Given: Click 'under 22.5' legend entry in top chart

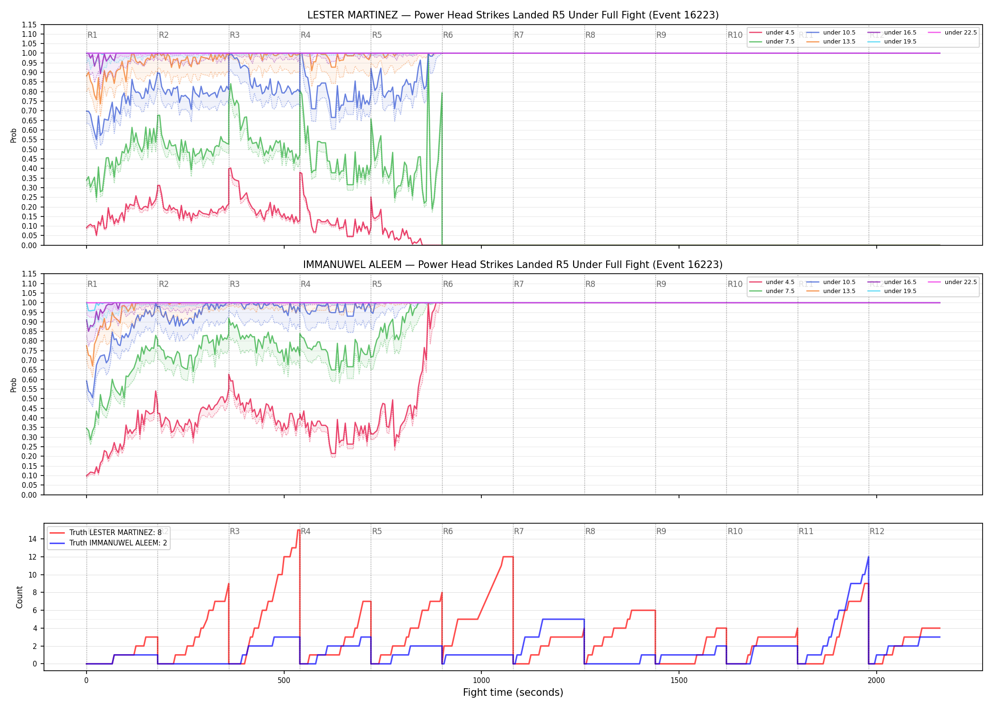Looking at the screenshot, I should (x=952, y=33).
